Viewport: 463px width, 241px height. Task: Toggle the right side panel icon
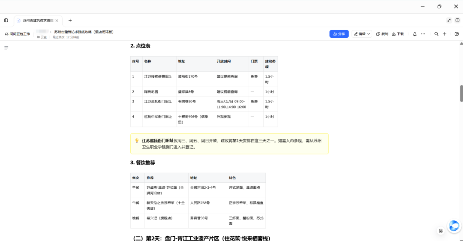tap(457, 21)
